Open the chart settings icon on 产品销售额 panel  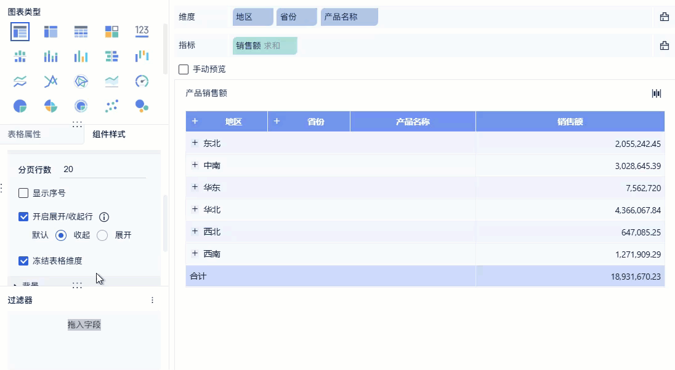coord(656,93)
